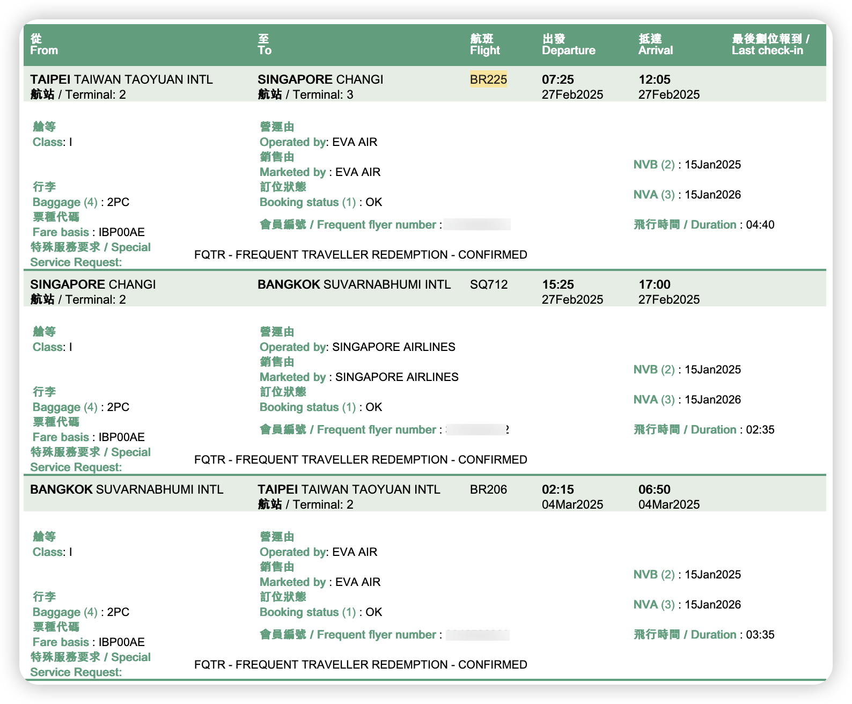Image resolution: width=852 pixels, height=704 pixels.
Task: Click the Arrival column header
Action: (655, 50)
